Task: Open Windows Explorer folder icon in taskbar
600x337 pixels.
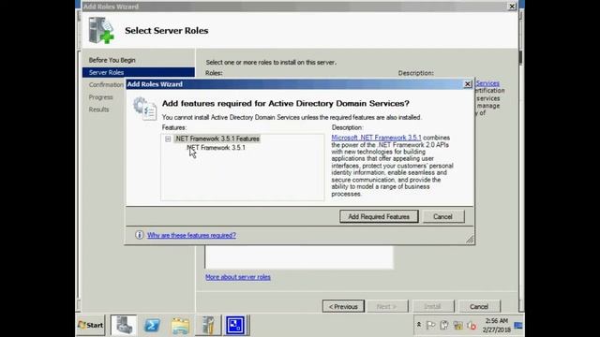Action: click(180, 325)
